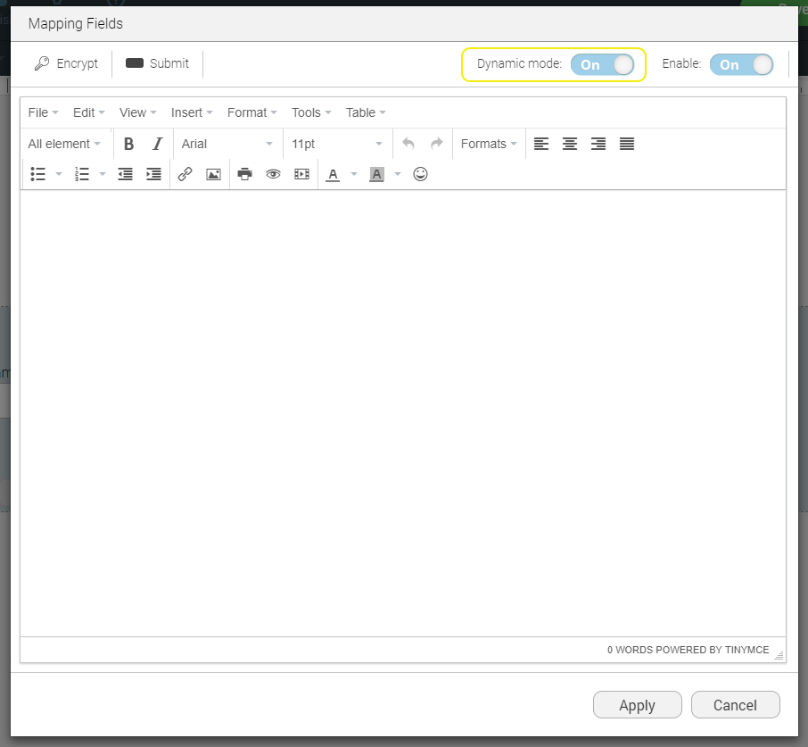The height and width of the screenshot is (747, 808).
Task: Increase the text indent
Action: (153, 174)
